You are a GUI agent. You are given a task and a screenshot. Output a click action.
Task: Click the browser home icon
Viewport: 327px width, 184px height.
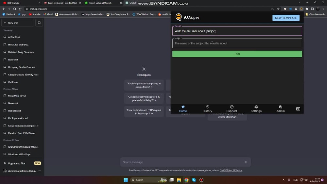click(x=20, y=9)
